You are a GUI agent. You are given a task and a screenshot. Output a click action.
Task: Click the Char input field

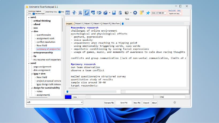(x=174, y=97)
